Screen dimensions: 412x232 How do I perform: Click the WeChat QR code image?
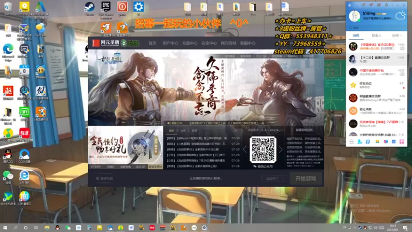(263, 150)
